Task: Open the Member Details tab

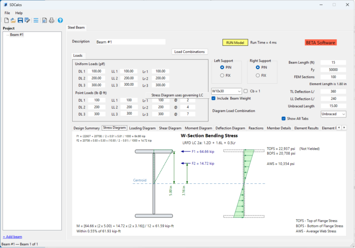Action: point(279,128)
